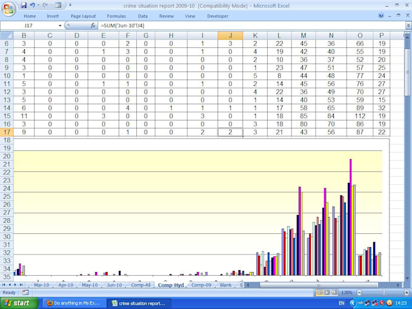Click the zoom slider handle
Viewport: 412px width, 309px height.
pos(384,293)
